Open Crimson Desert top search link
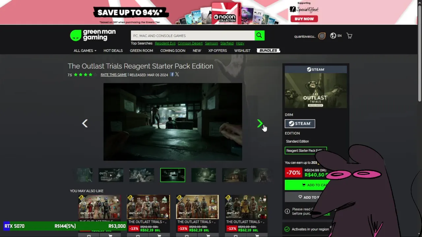Image resolution: width=422 pixels, height=237 pixels. 190,43
